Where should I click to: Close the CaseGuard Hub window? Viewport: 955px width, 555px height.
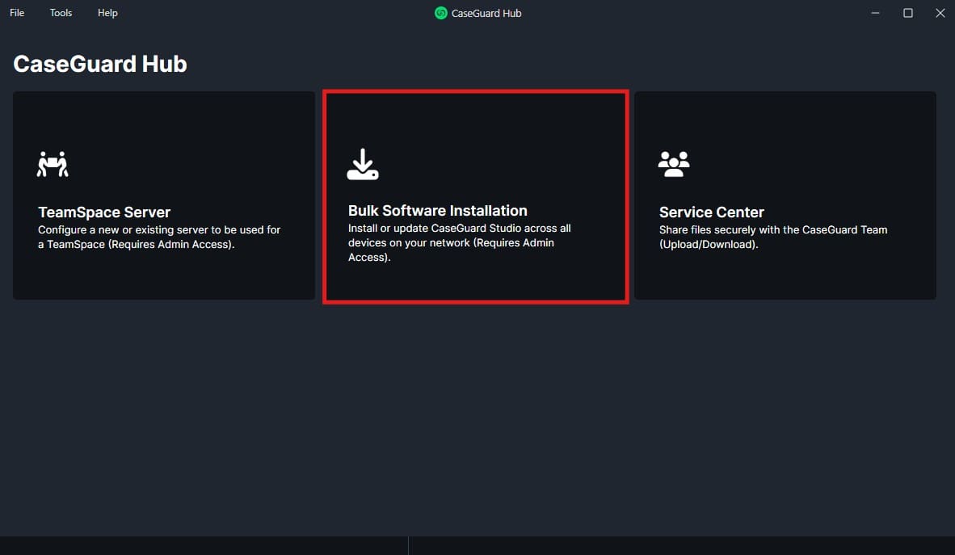(x=940, y=13)
